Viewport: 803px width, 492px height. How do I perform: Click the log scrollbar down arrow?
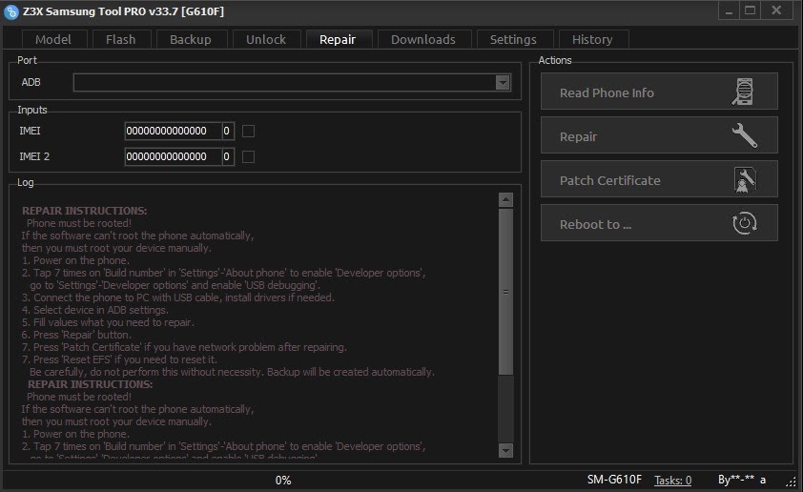pos(505,451)
